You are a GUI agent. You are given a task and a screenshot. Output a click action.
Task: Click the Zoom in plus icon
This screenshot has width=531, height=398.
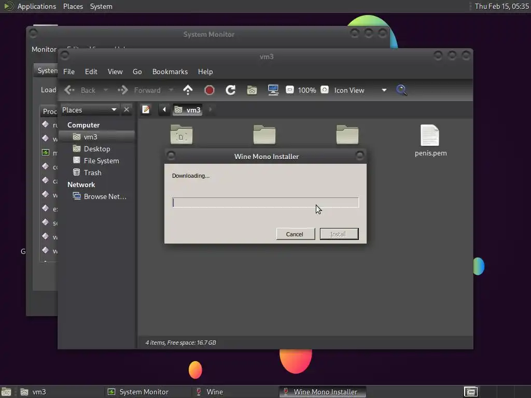(x=325, y=90)
